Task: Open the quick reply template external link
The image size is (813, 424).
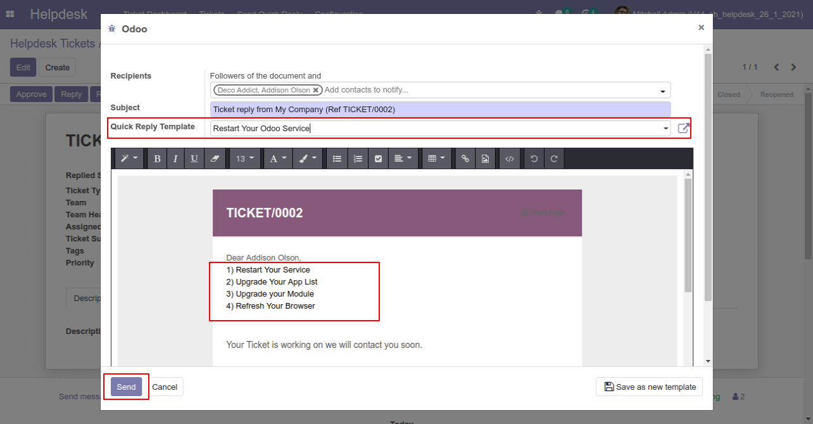Action: 683,129
